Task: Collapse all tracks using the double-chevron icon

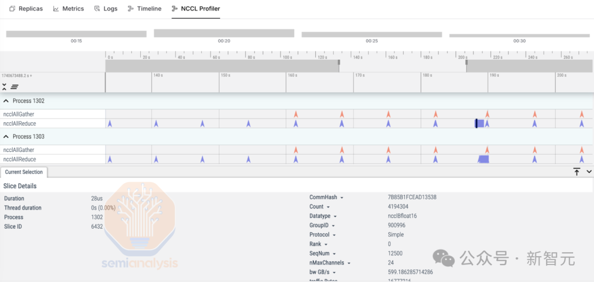Action: [4, 87]
